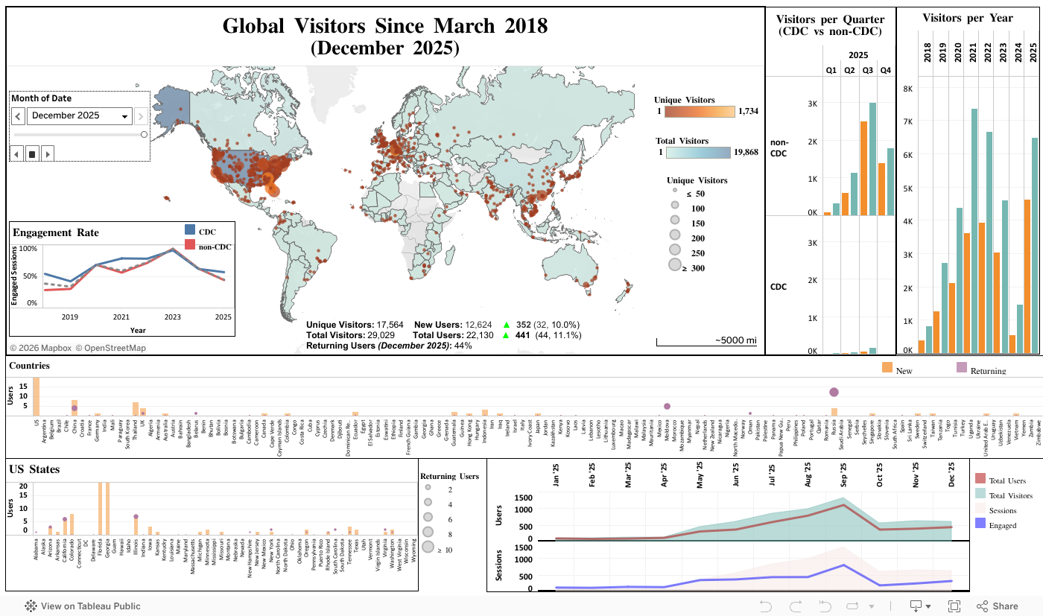This screenshot has width=1043, height=616.
Task: Click the Tableau logo next to View link
Action: pos(31,606)
